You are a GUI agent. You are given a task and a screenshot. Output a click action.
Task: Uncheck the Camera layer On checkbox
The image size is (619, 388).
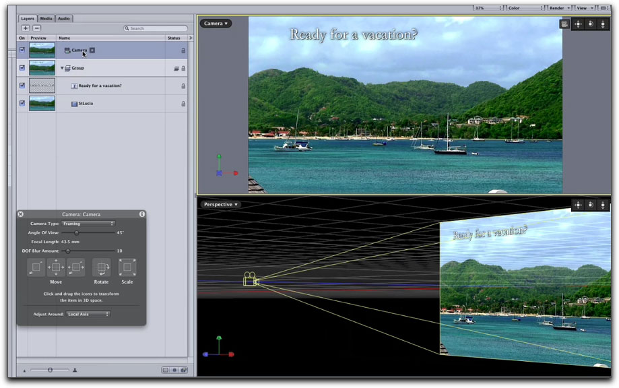click(x=22, y=51)
